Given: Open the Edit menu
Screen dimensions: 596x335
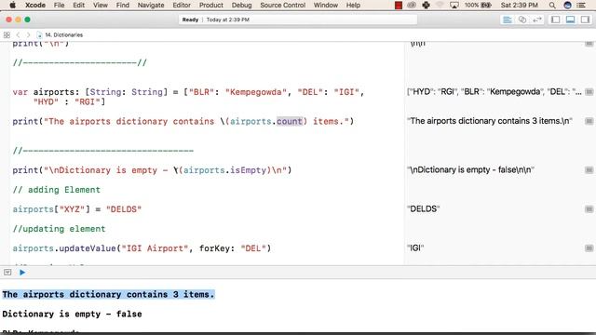Looking at the screenshot, I should click(78, 5).
